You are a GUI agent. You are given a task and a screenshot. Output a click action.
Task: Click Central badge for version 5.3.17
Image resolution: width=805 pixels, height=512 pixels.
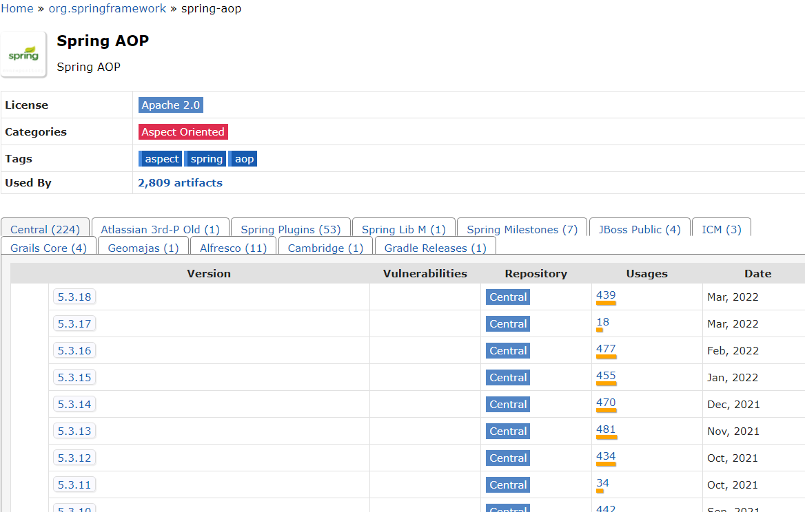point(508,324)
